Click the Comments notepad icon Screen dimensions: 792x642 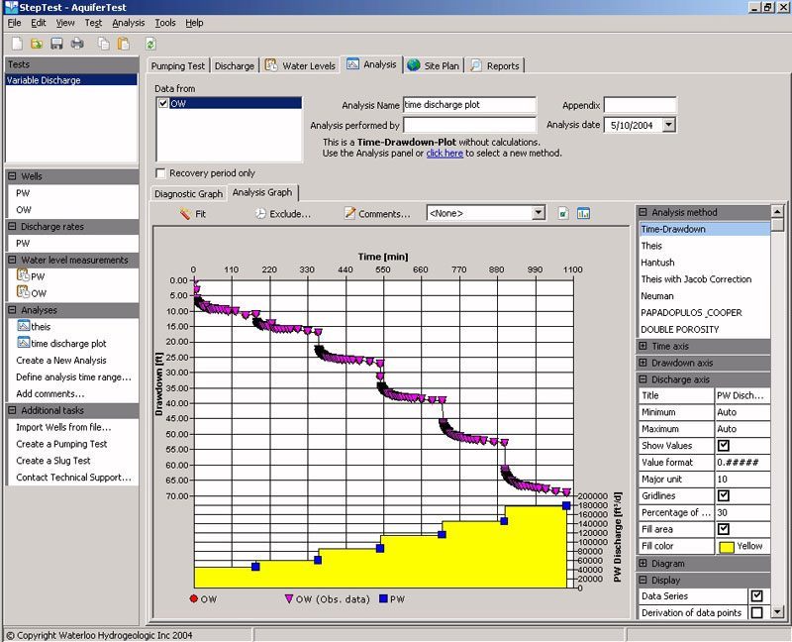349,213
